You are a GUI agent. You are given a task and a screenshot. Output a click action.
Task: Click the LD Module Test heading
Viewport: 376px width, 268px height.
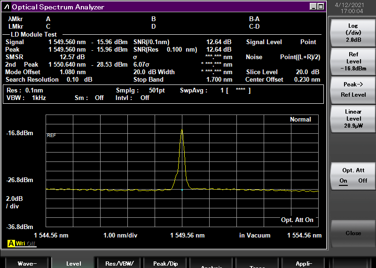(34, 34)
